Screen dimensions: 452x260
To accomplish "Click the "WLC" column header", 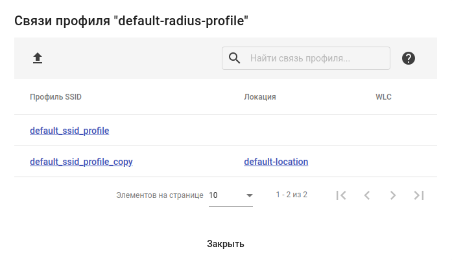I will pos(383,97).
